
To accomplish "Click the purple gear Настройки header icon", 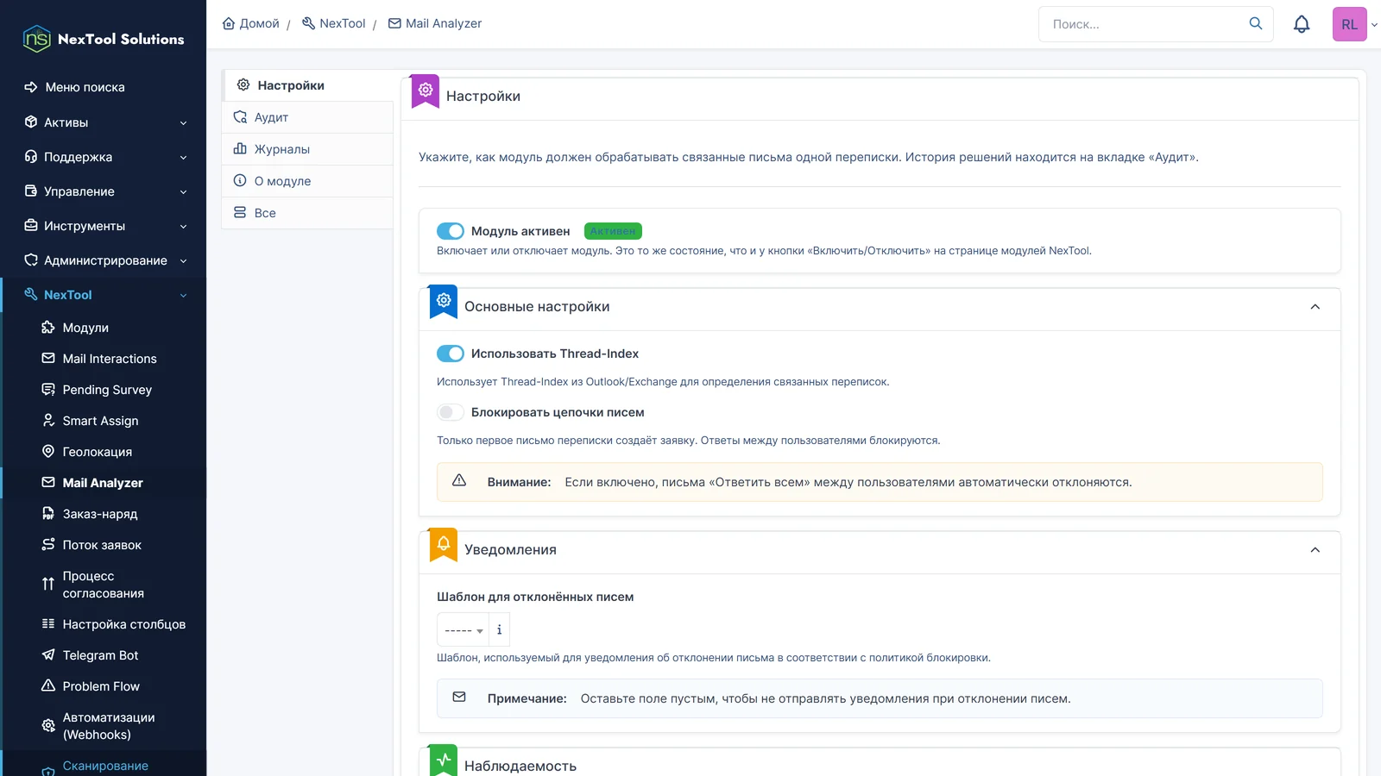I will (x=426, y=91).
